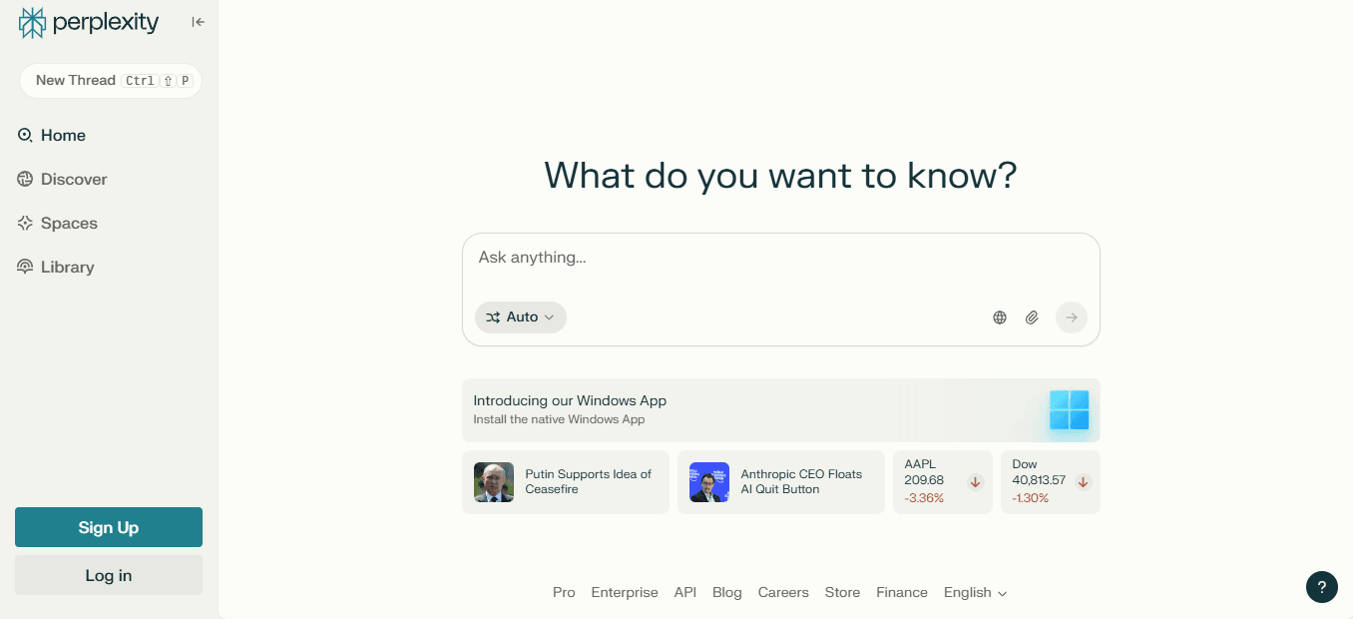Click the Log in button
Viewport: 1353px width, 619px height.
coord(109,575)
